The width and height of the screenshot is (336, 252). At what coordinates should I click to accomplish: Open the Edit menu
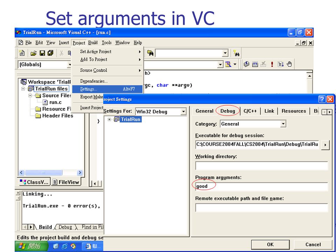[x=39, y=43]
